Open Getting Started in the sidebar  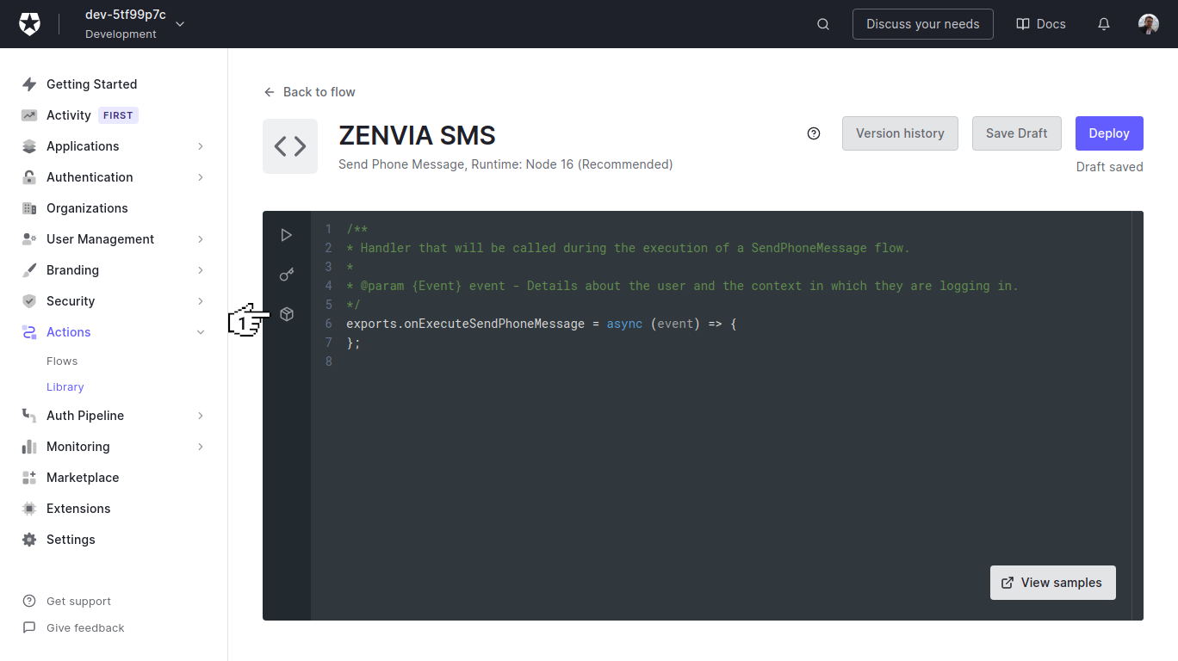click(92, 83)
